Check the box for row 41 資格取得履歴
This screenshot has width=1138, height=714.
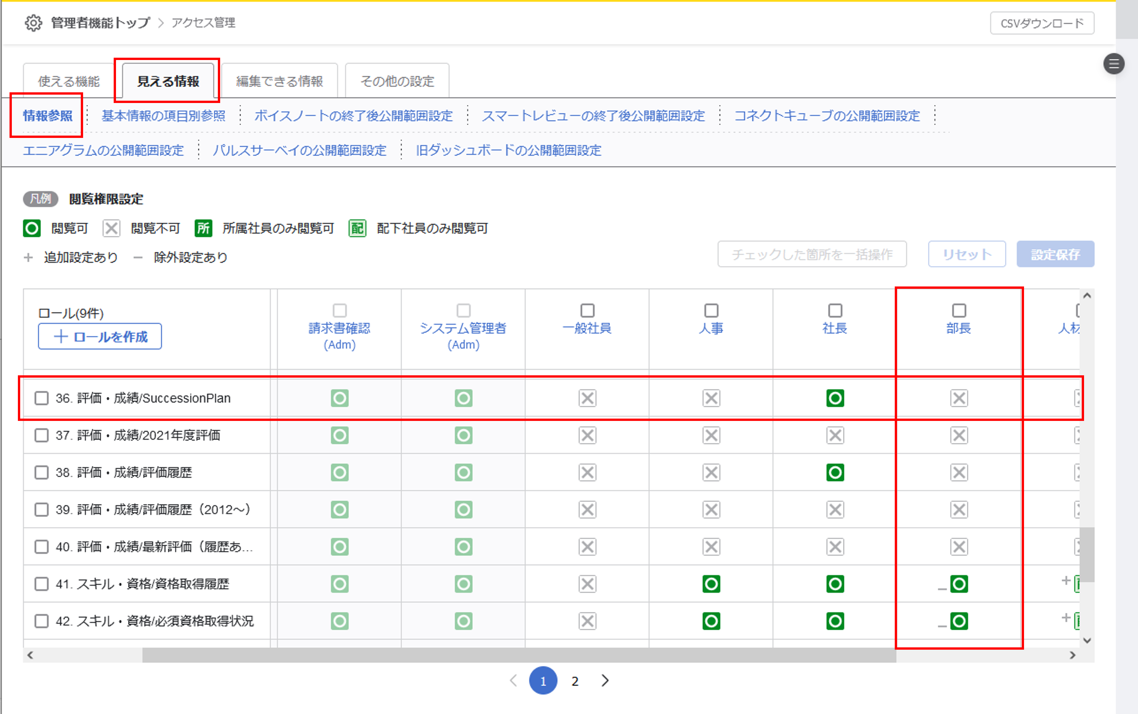point(42,584)
